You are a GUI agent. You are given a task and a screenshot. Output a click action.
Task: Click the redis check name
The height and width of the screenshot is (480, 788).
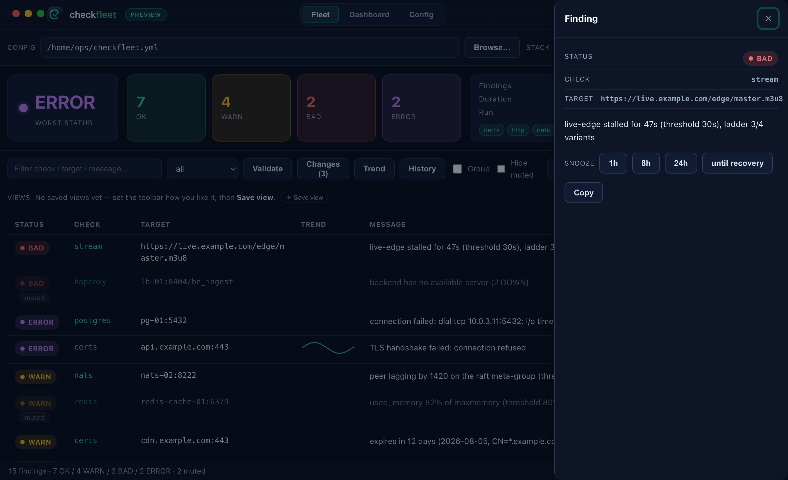coord(85,402)
